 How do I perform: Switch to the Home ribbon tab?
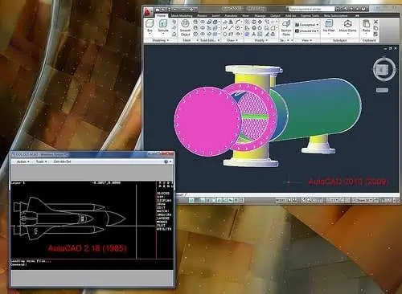[x=161, y=16]
